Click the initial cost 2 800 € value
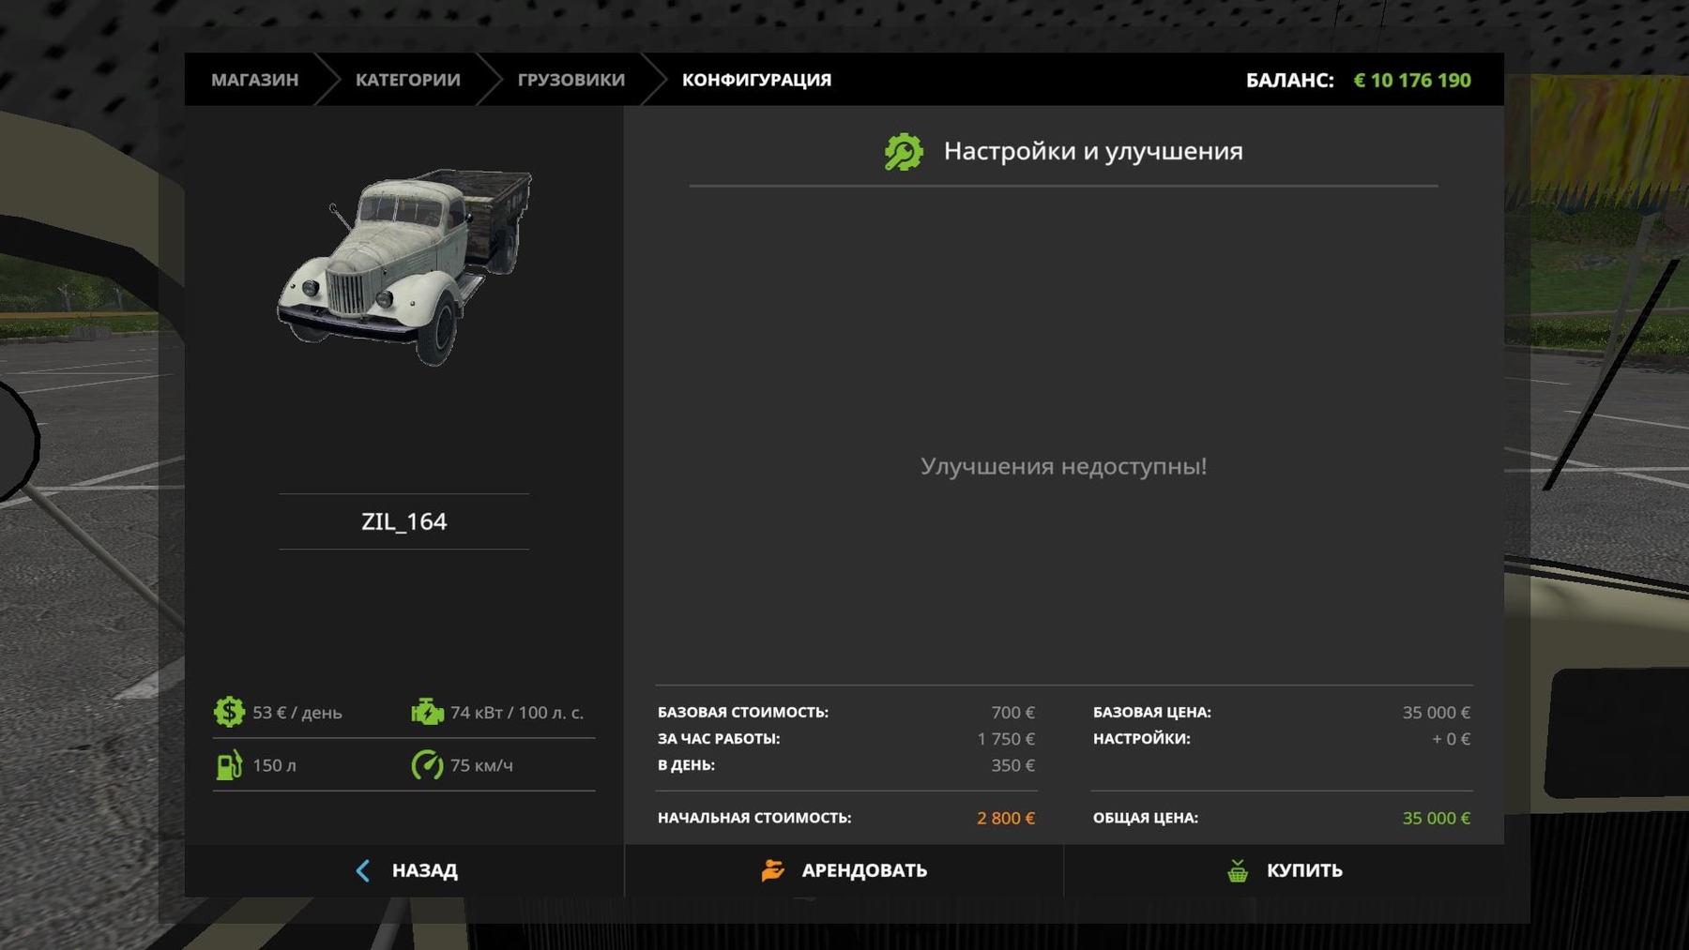The height and width of the screenshot is (950, 1689). (1005, 818)
